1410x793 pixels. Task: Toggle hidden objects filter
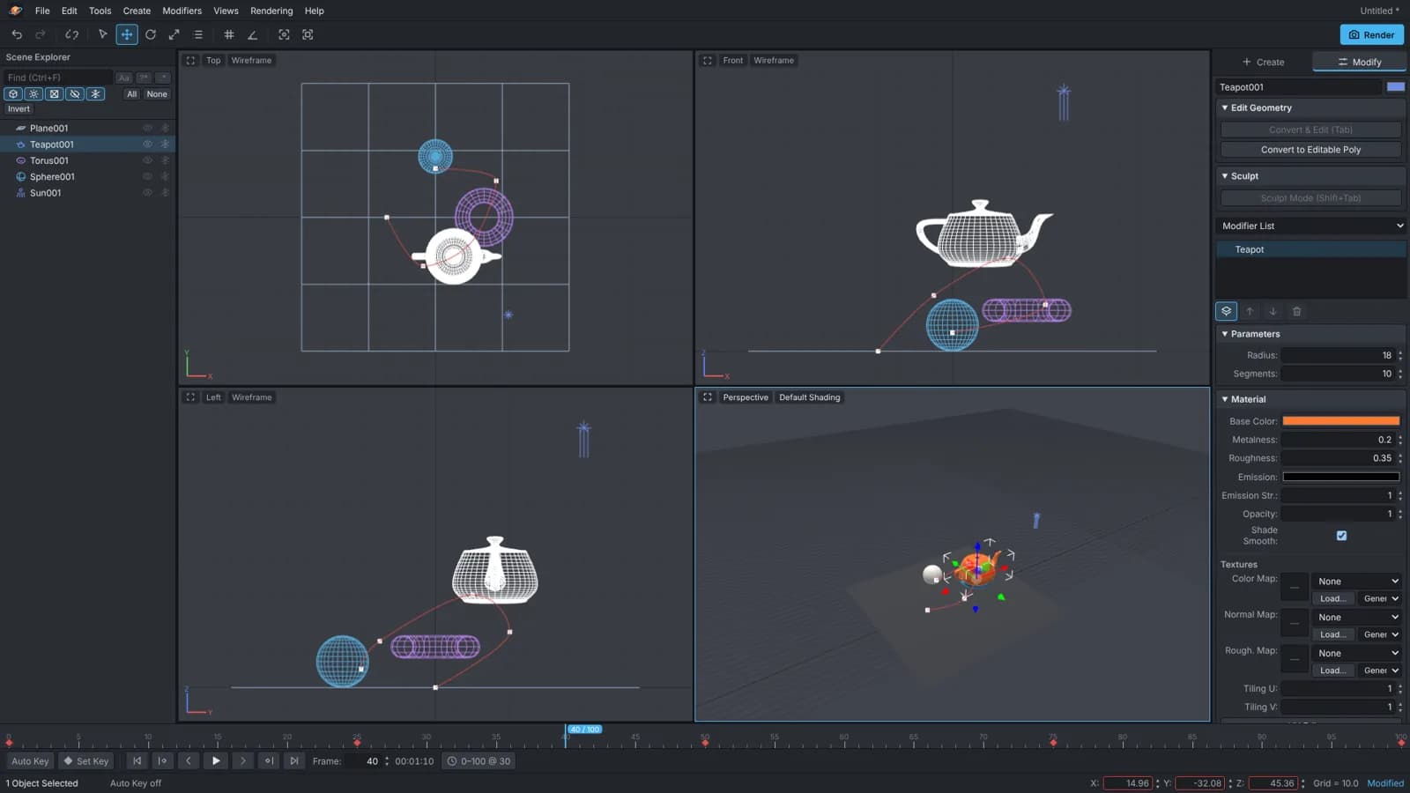pyautogui.click(x=75, y=94)
